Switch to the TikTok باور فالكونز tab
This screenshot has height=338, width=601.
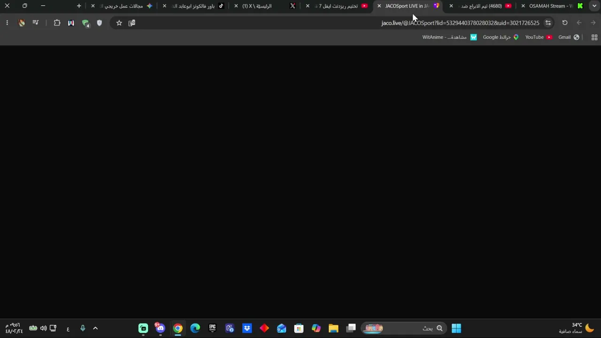(x=193, y=6)
